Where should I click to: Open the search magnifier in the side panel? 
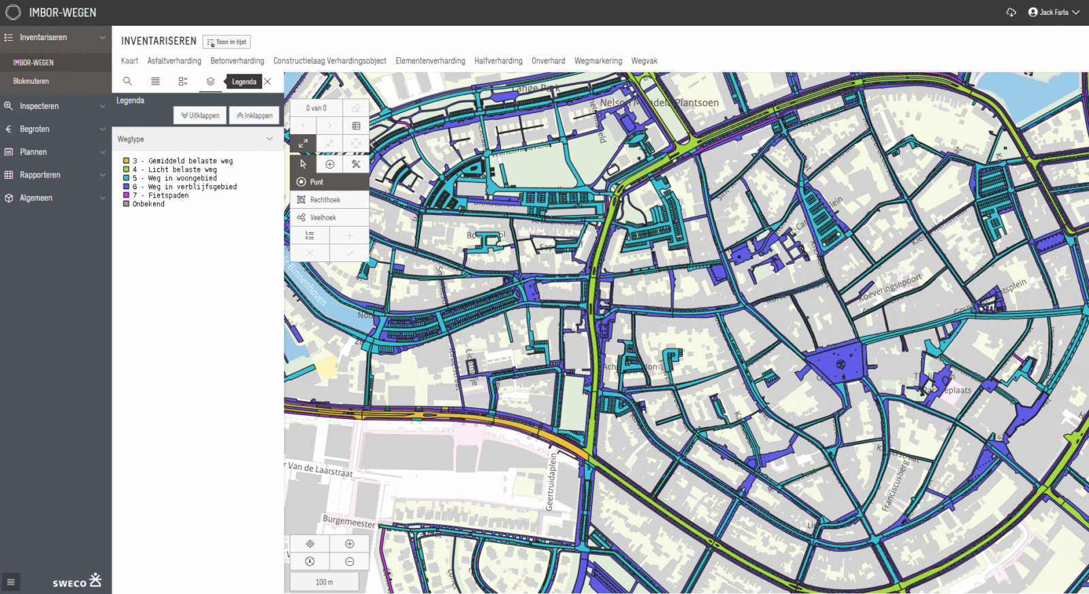click(127, 82)
